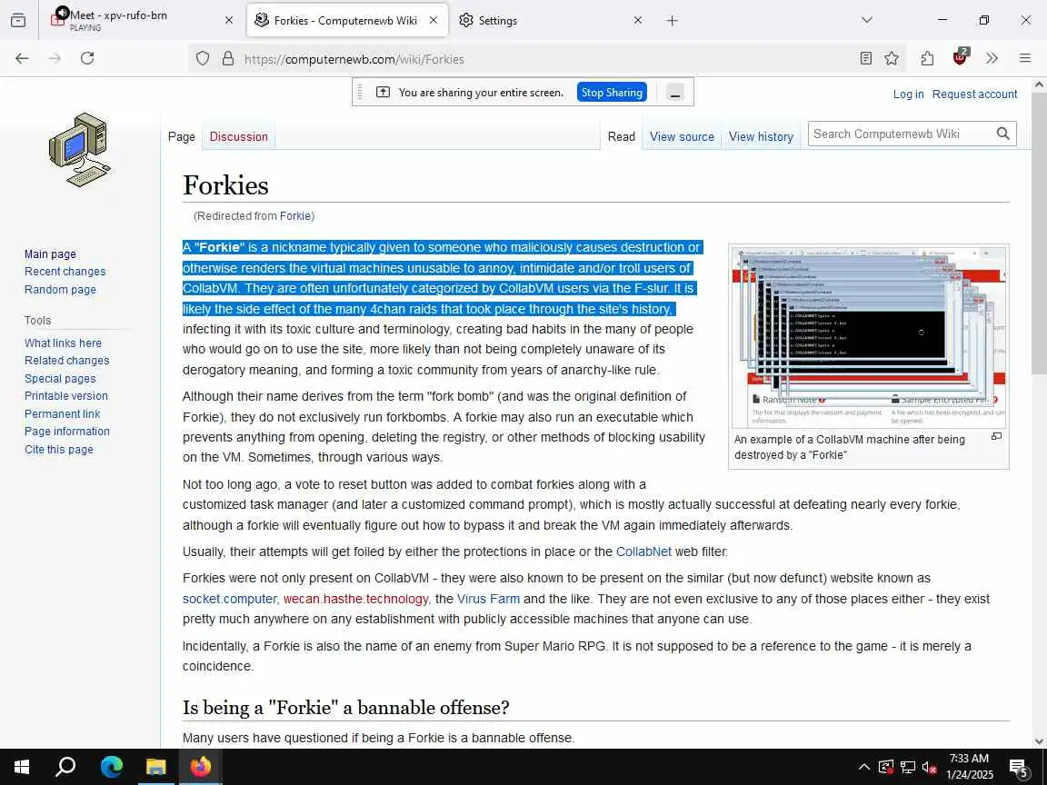
Task: Open Printable version link
Action: click(x=66, y=396)
